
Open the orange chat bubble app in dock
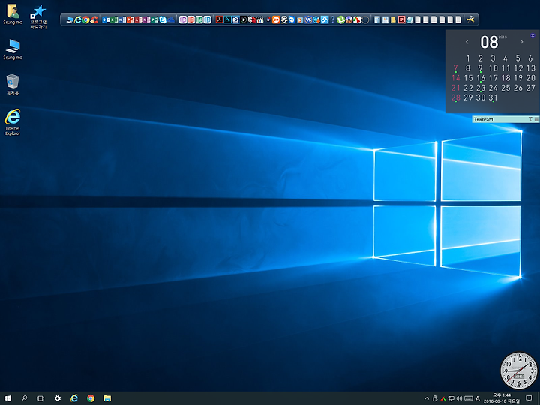(276, 19)
